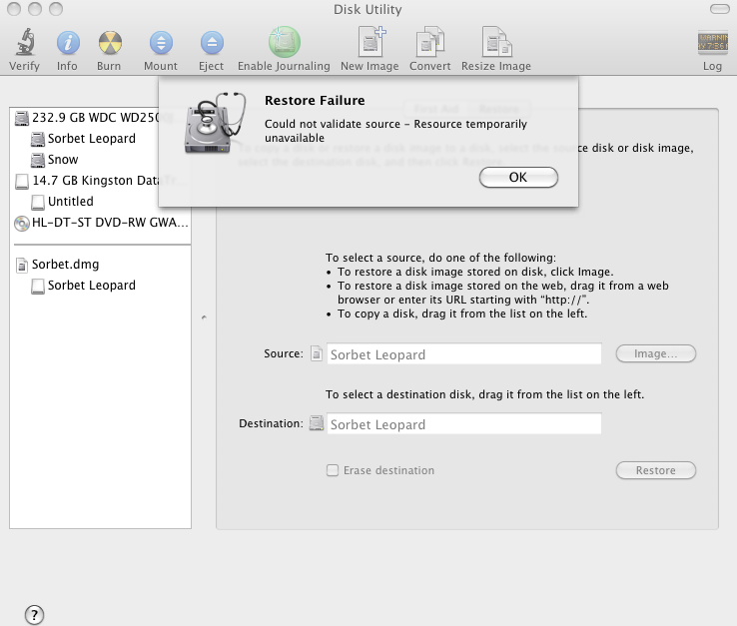The image size is (737, 626).
Task: Select the Snow volume
Action: tap(54, 160)
